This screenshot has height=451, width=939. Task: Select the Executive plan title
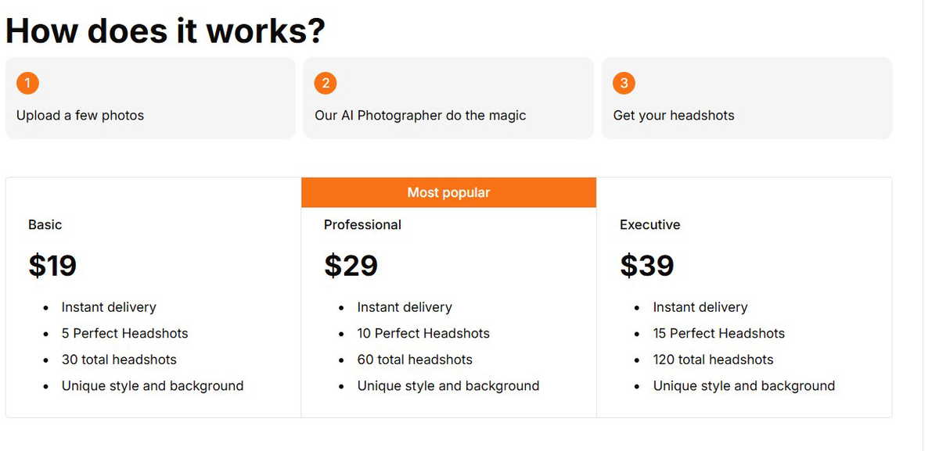point(649,224)
